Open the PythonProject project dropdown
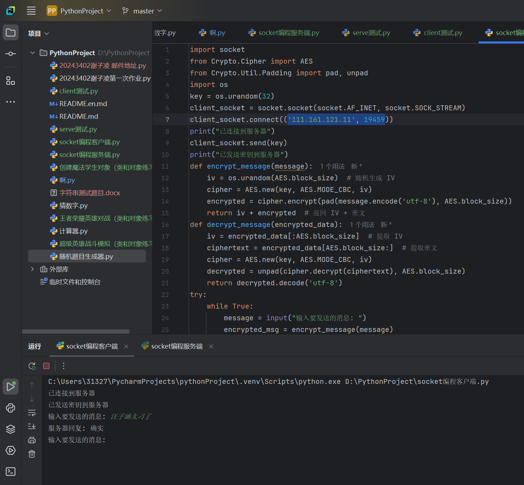This screenshot has height=485, width=524. (x=79, y=11)
